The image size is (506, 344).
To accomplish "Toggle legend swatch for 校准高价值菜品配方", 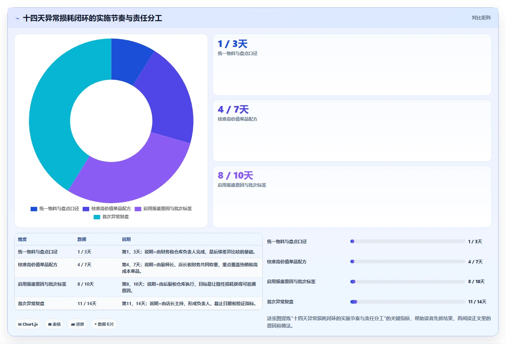I will pyautogui.click(x=86, y=209).
